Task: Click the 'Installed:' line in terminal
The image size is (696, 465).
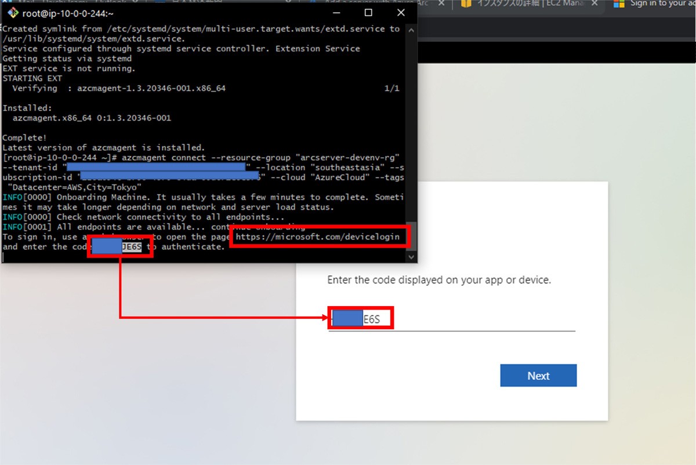Action: click(27, 108)
